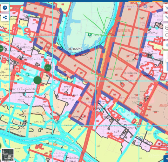Click the blue plus button at bottom-right corner
Screen dimensions: 168x162
(166, 158)
